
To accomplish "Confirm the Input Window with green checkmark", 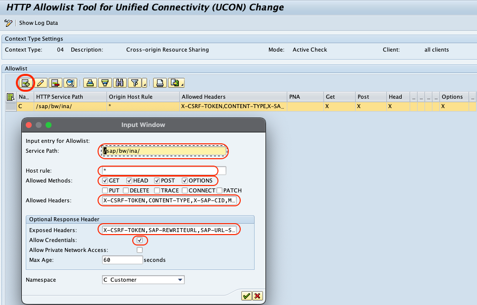I will click(246, 296).
